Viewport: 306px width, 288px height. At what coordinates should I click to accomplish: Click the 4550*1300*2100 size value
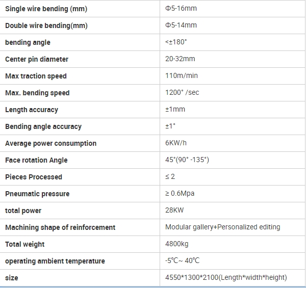tap(226, 278)
